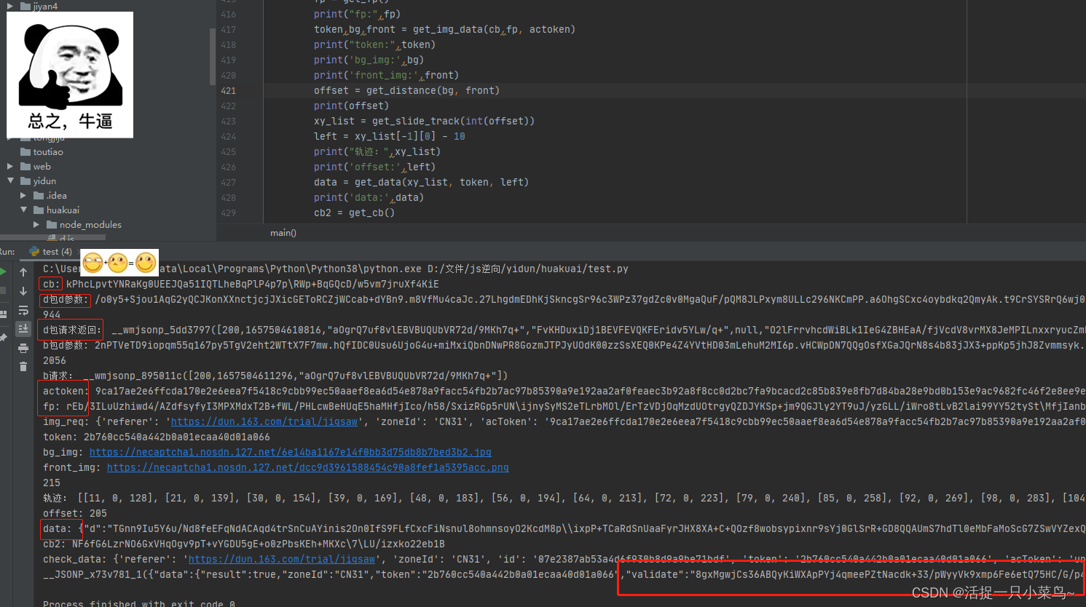Click the Up the Stack Trace arrow
Screen dimensions: 1086x607
23,271
